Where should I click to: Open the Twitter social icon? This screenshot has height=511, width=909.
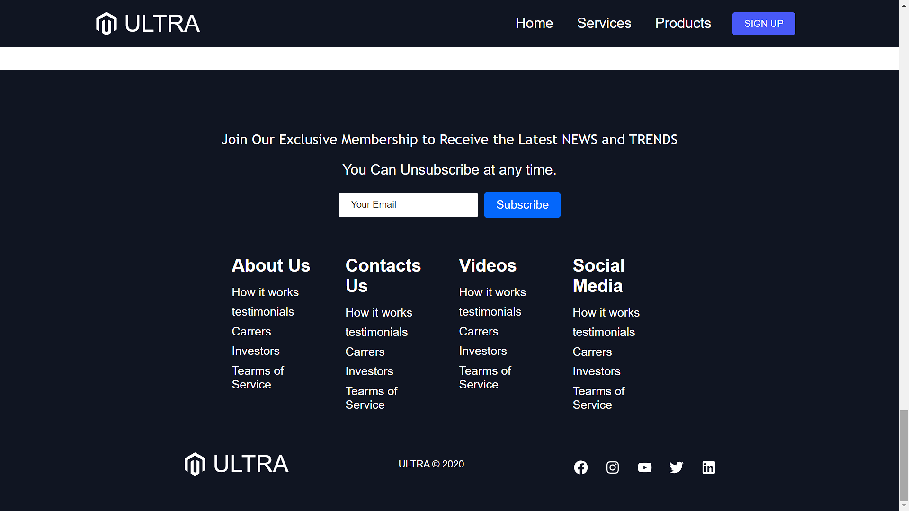click(677, 467)
